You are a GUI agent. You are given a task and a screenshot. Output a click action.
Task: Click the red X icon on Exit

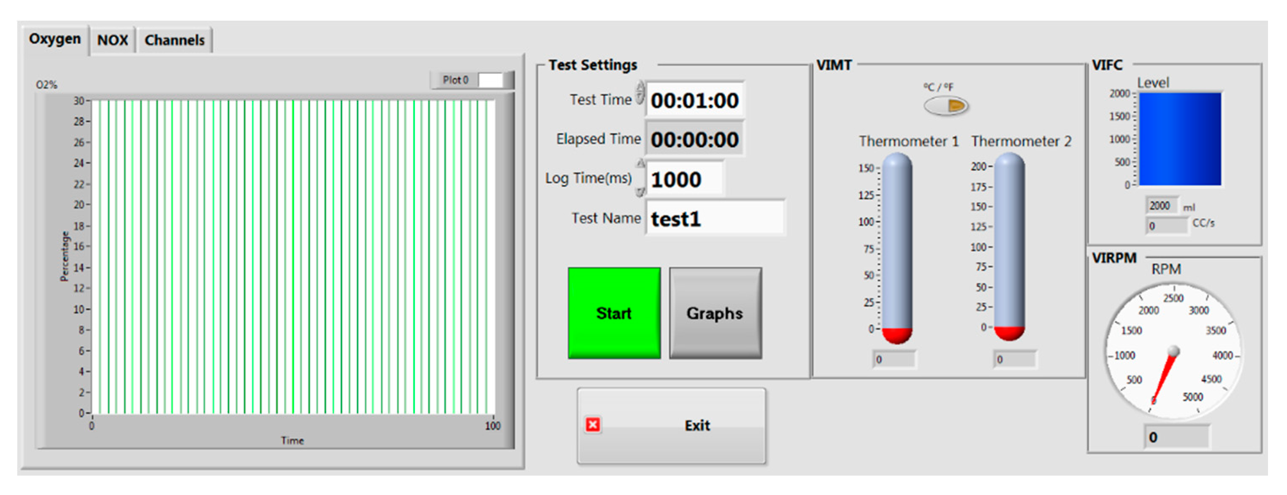click(593, 425)
